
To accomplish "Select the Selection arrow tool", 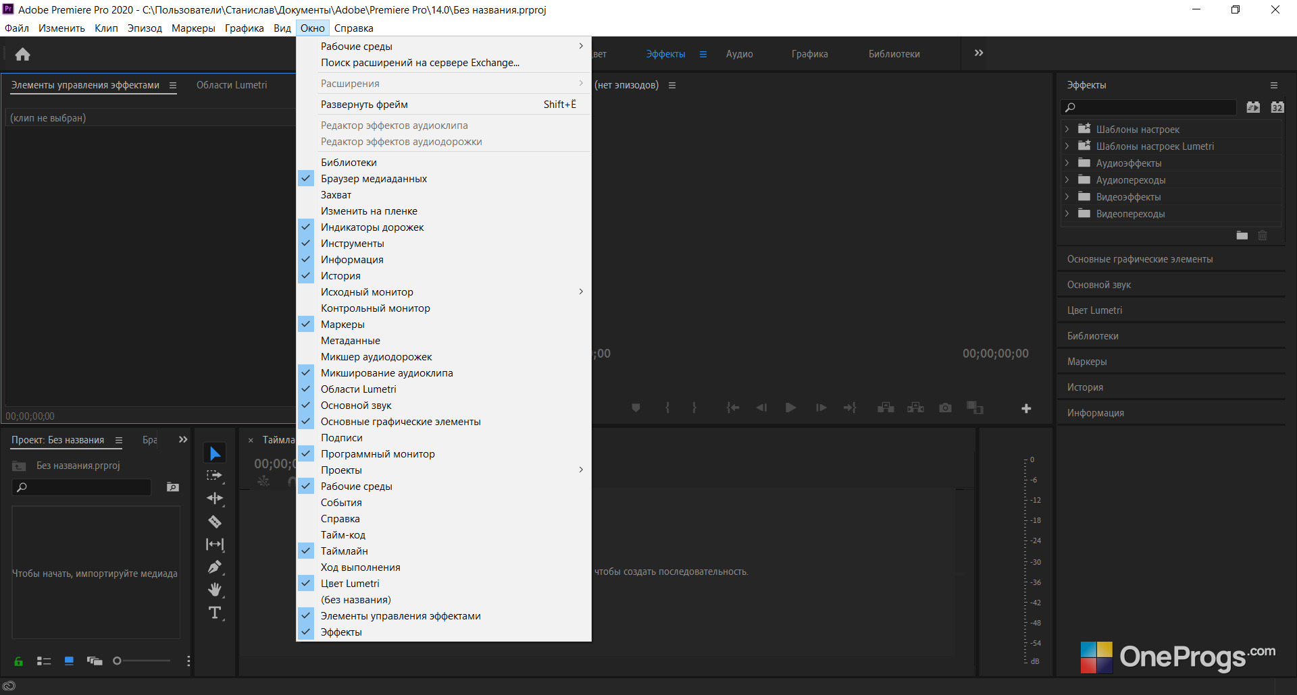I will click(x=215, y=453).
